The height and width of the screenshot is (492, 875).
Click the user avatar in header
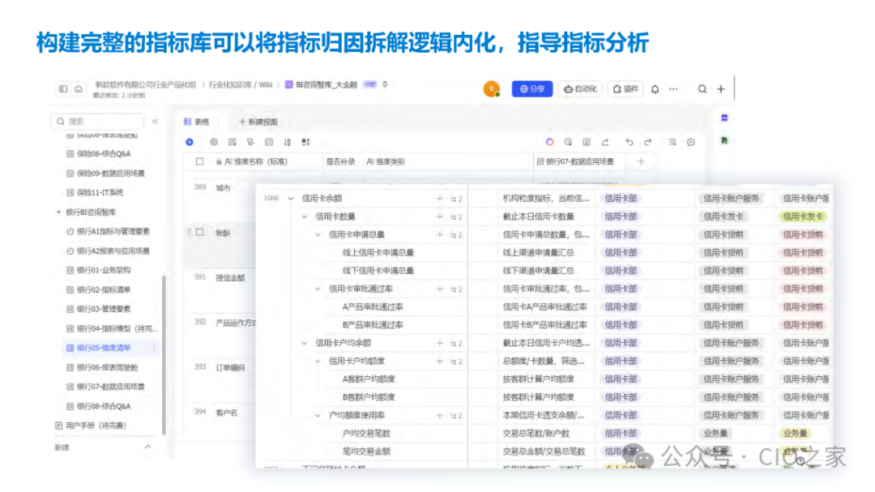(x=491, y=89)
